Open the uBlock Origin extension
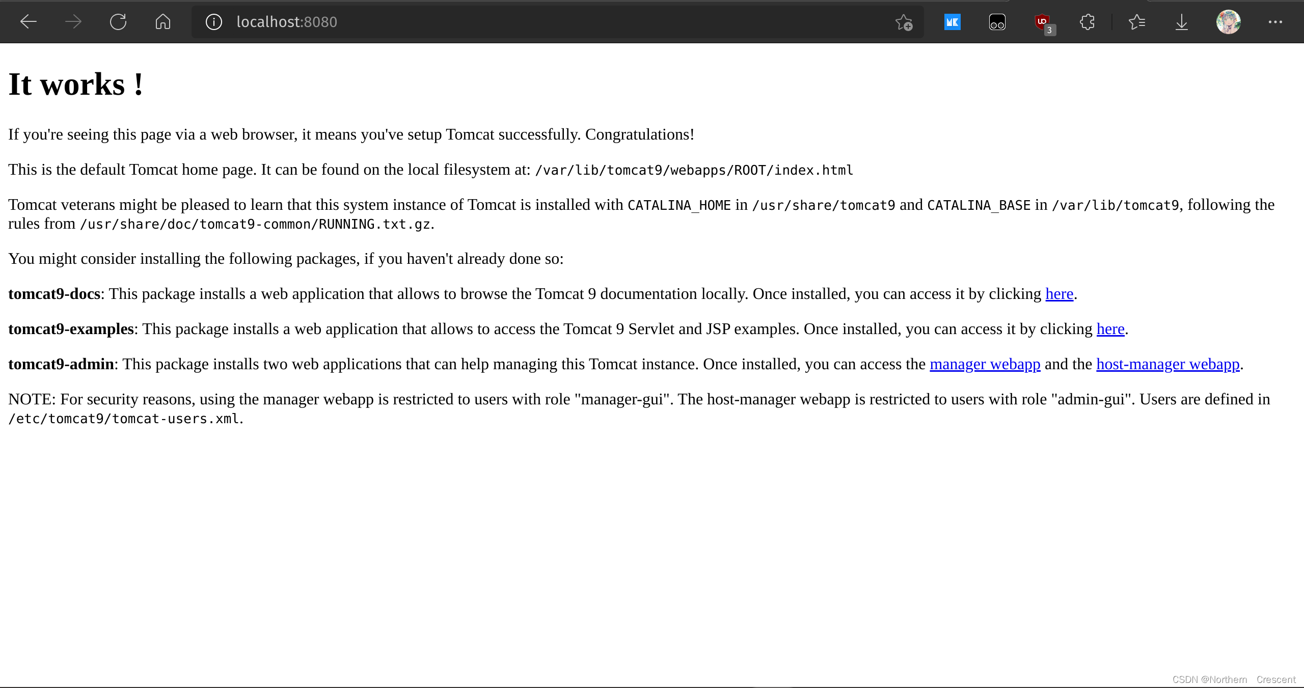 1041,21
